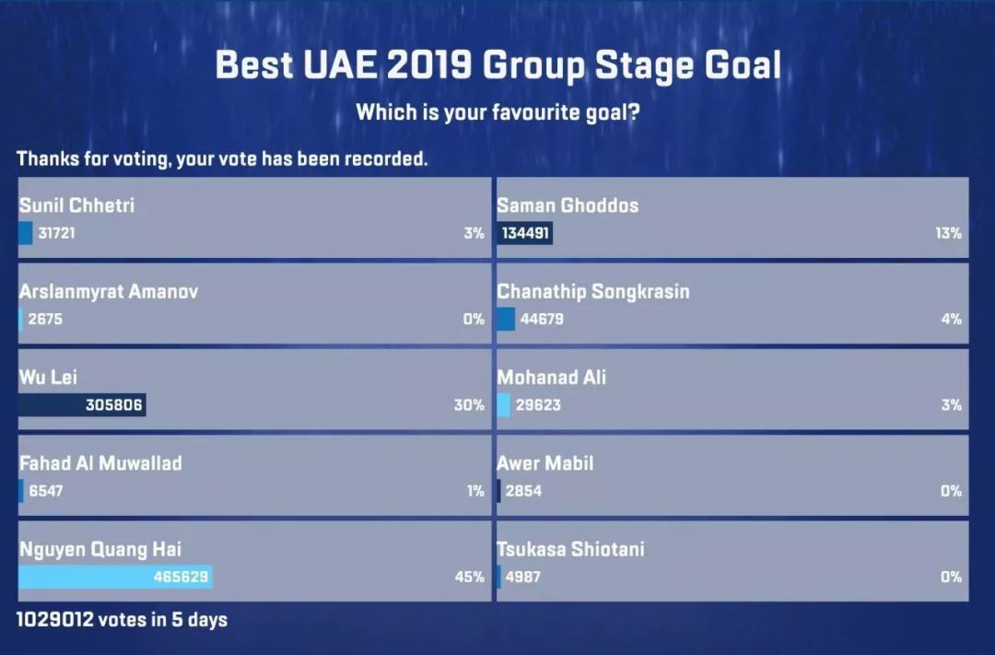Click the 44679 vote count
The image size is (995, 655).
pyautogui.click(x=542, y=319)
